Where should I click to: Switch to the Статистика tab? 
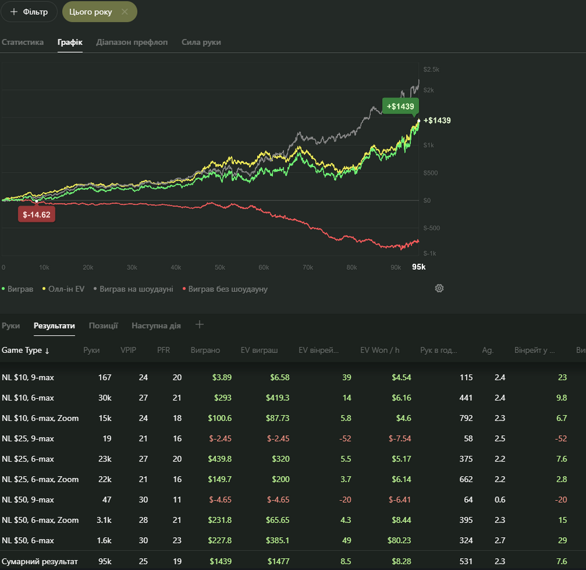pos(22,42)
